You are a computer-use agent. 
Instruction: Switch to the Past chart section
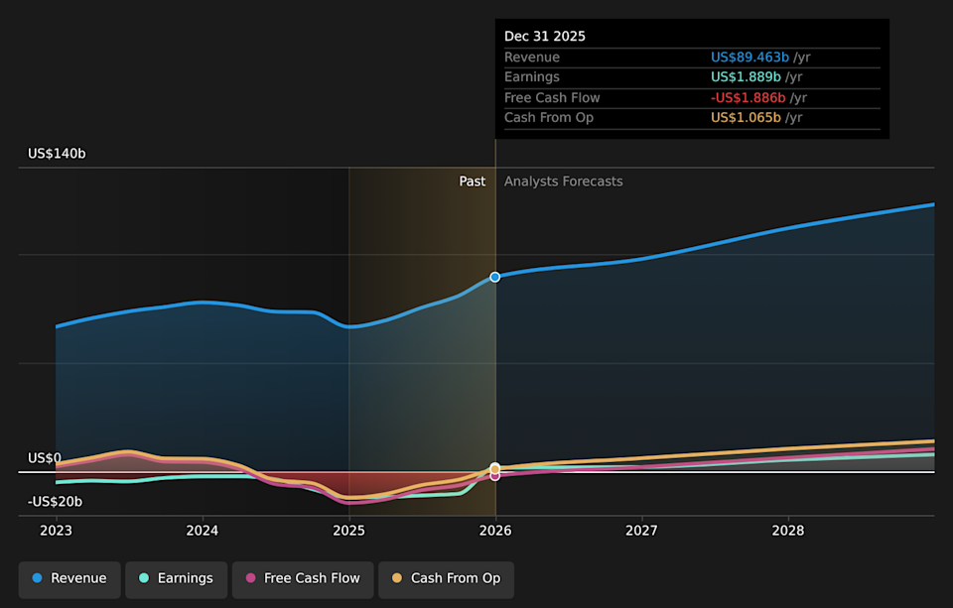tap(472, 182)
